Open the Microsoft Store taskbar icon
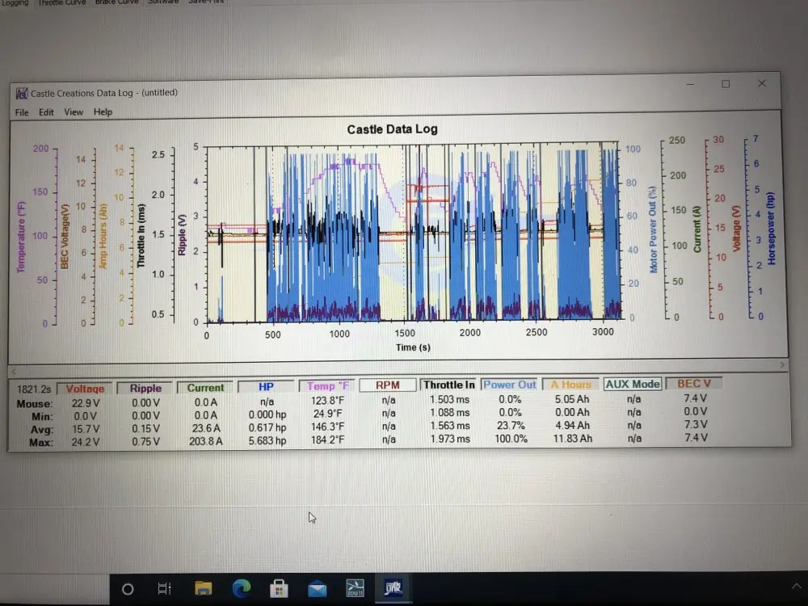The height and width of the screenshot is (606, 808). (279, 588)
